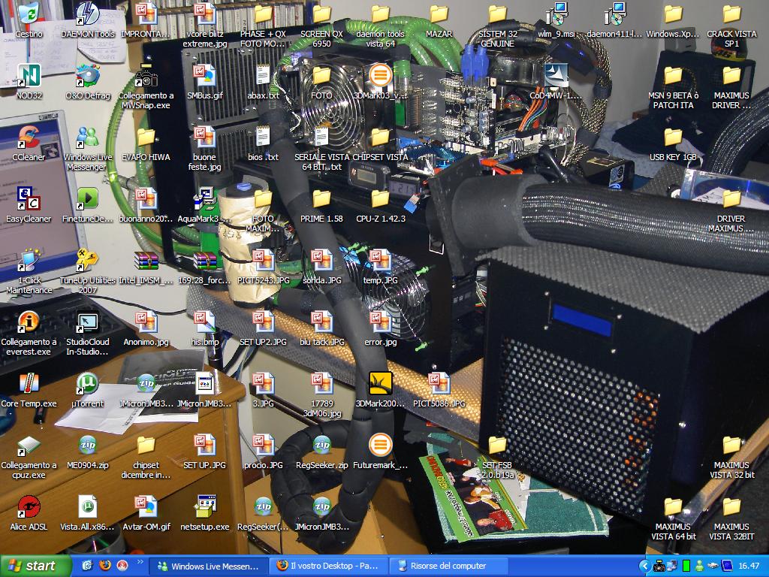Open the USB KEY 1GB folder
The width and height of the screenshot is (769, 577).
(x=673, y=137)
